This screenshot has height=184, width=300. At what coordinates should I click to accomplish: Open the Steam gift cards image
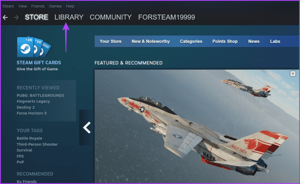point(34,47)
